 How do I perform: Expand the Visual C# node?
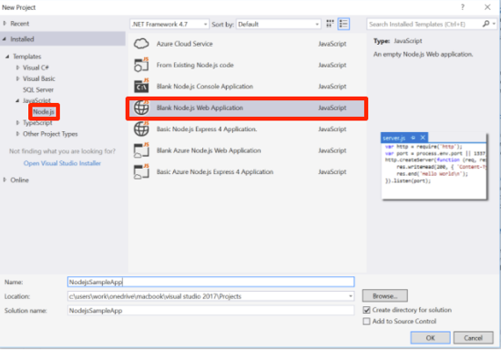(18, 68)
